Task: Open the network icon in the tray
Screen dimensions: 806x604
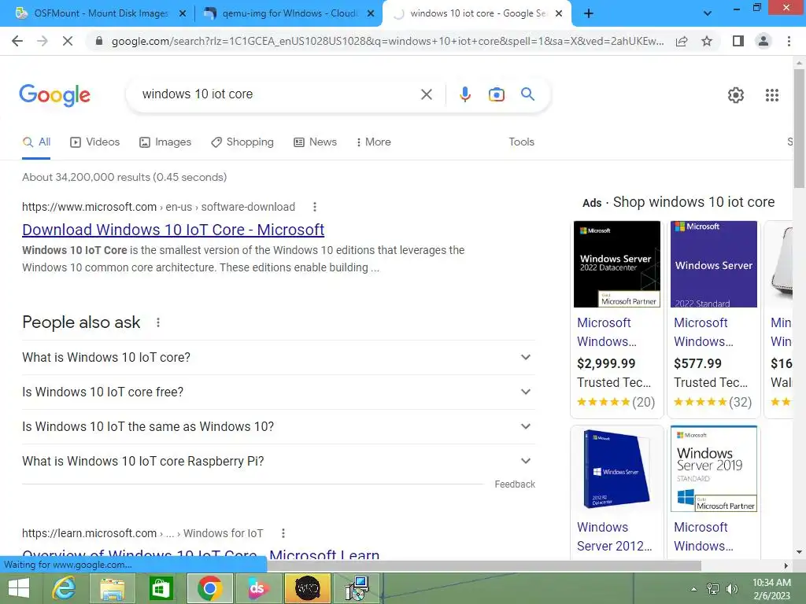Action: [x=713, y=589]
